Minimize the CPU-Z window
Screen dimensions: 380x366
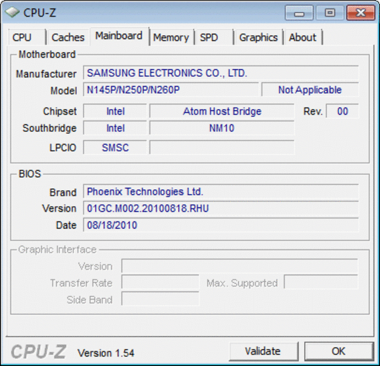click(299, 13)
